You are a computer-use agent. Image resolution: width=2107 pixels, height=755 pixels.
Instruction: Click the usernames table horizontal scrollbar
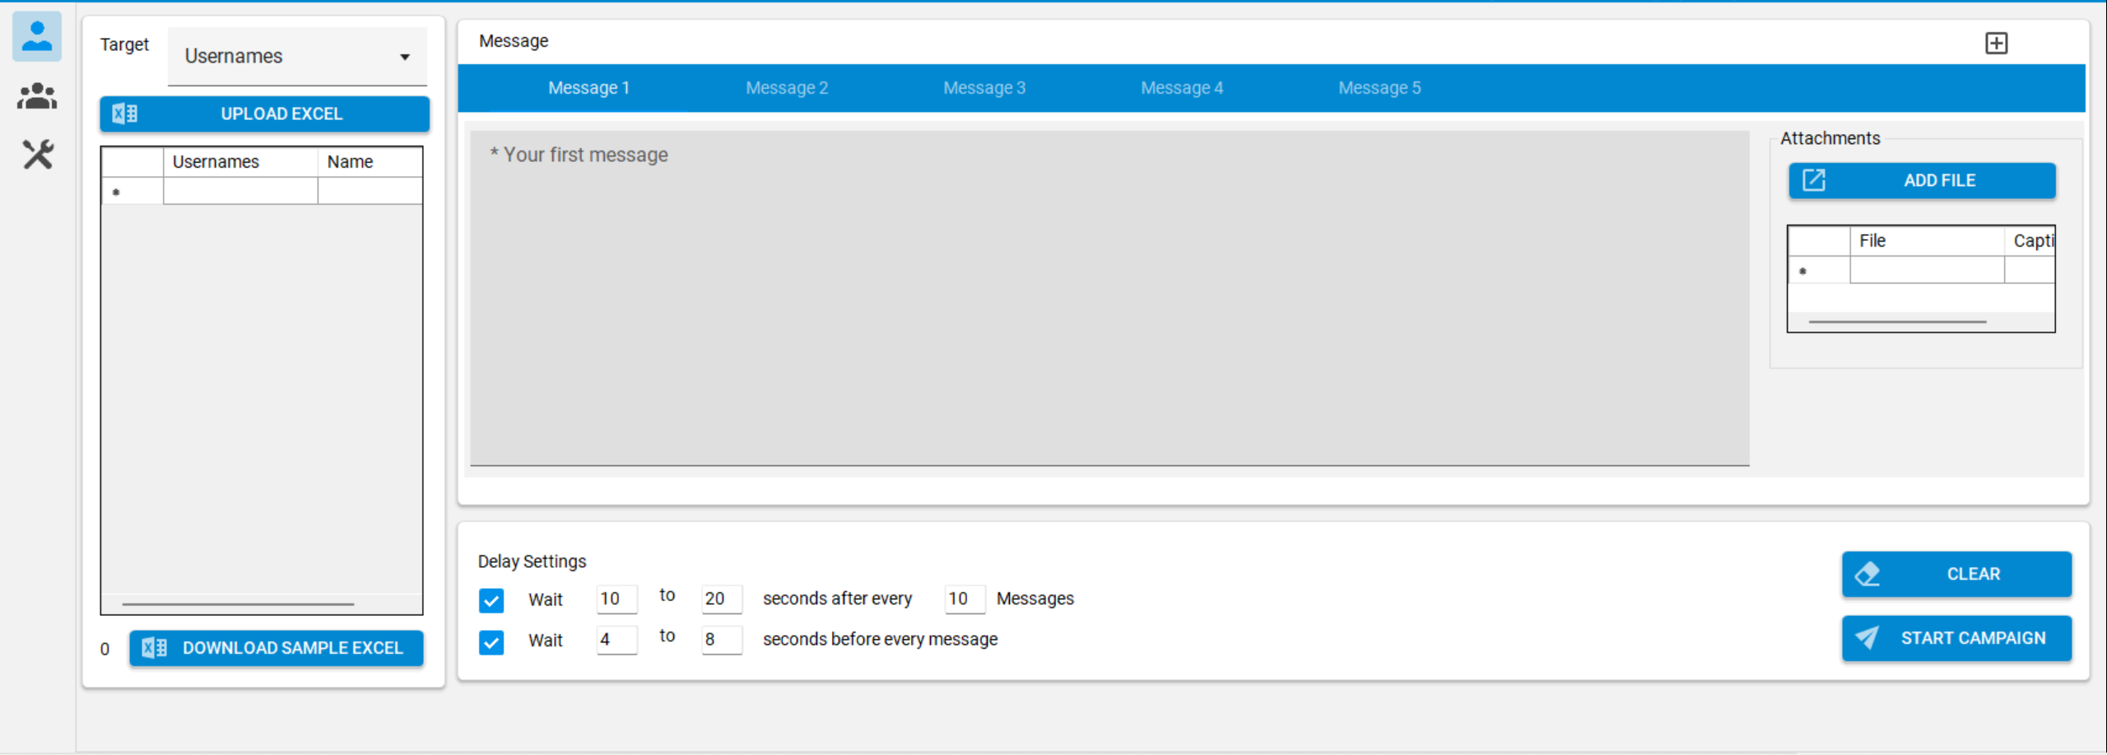click(238, 604)
